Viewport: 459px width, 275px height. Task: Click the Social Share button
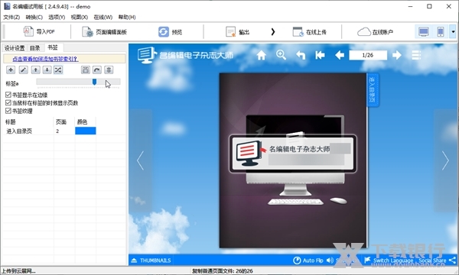click(x=438, y=260)
